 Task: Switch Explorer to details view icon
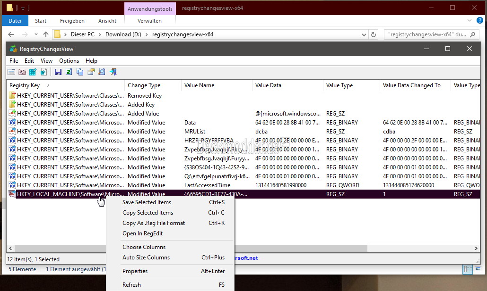pyautogui.click(x=468, y=269)
